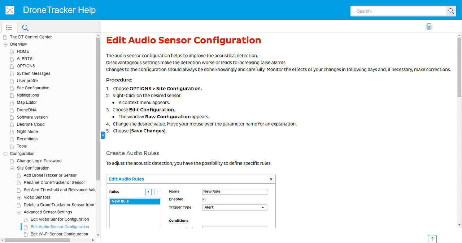Click the DroneTracker Help header title
This screenshot has width=462, height=243.
tap(59, 10)
